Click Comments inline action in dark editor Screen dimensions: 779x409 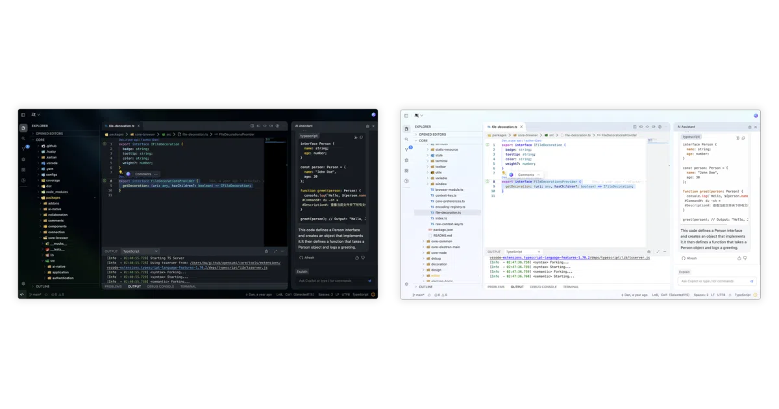(143, 174)
